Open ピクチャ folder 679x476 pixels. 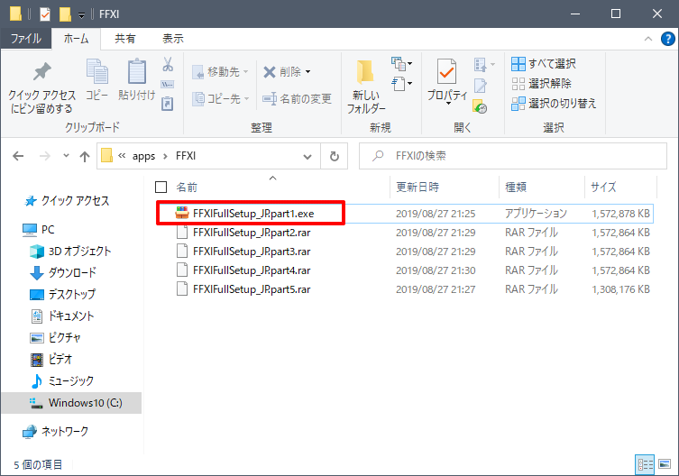(55, 338)
